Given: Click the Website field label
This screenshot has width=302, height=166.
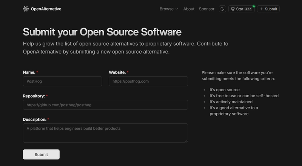Looking at the screenshot, I should (x=117, y=72).
